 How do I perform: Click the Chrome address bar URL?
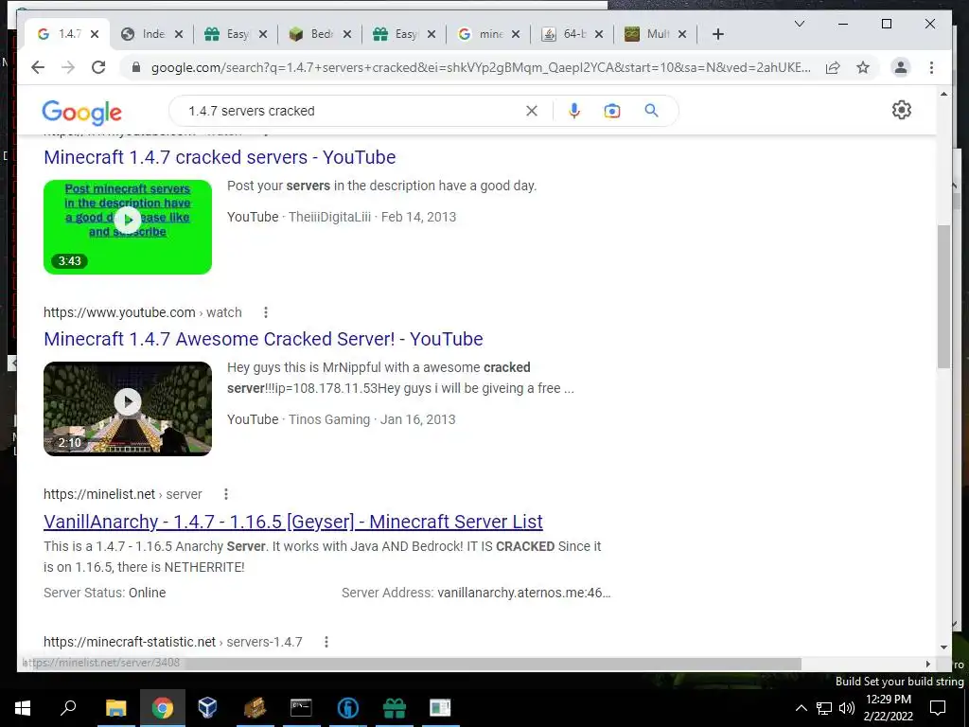tap(481, 67)
